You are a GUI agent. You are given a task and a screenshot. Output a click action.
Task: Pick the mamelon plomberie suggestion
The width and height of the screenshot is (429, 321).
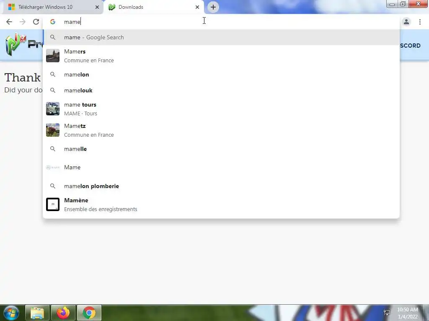click(221, 186)
